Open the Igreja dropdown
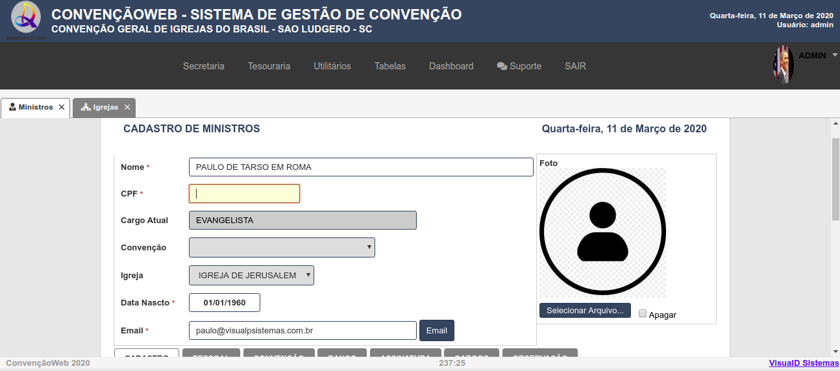Screen dimensions: 840x371 (251, 275)
